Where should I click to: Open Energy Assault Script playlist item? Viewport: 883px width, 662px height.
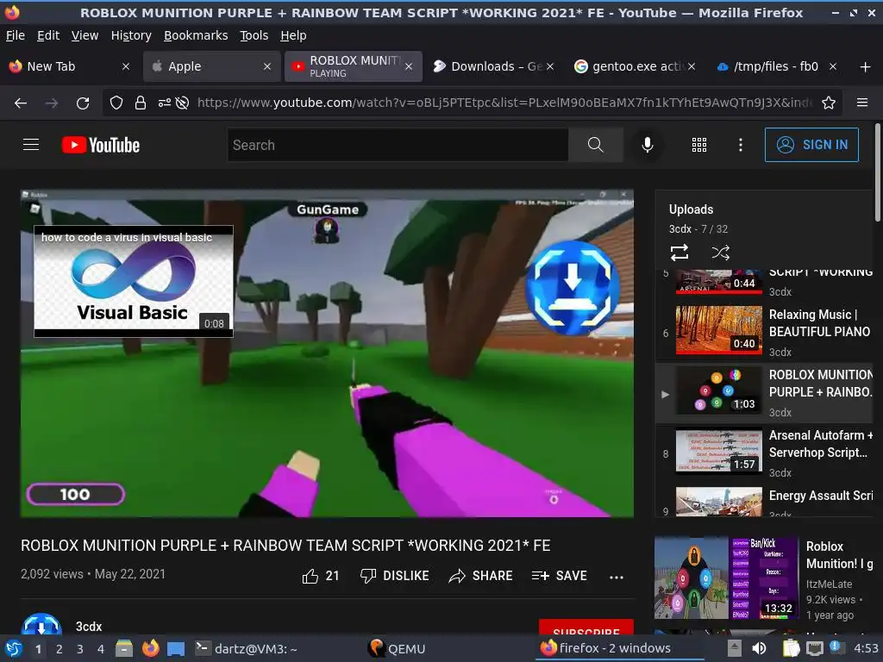click(x=766, y=501)
